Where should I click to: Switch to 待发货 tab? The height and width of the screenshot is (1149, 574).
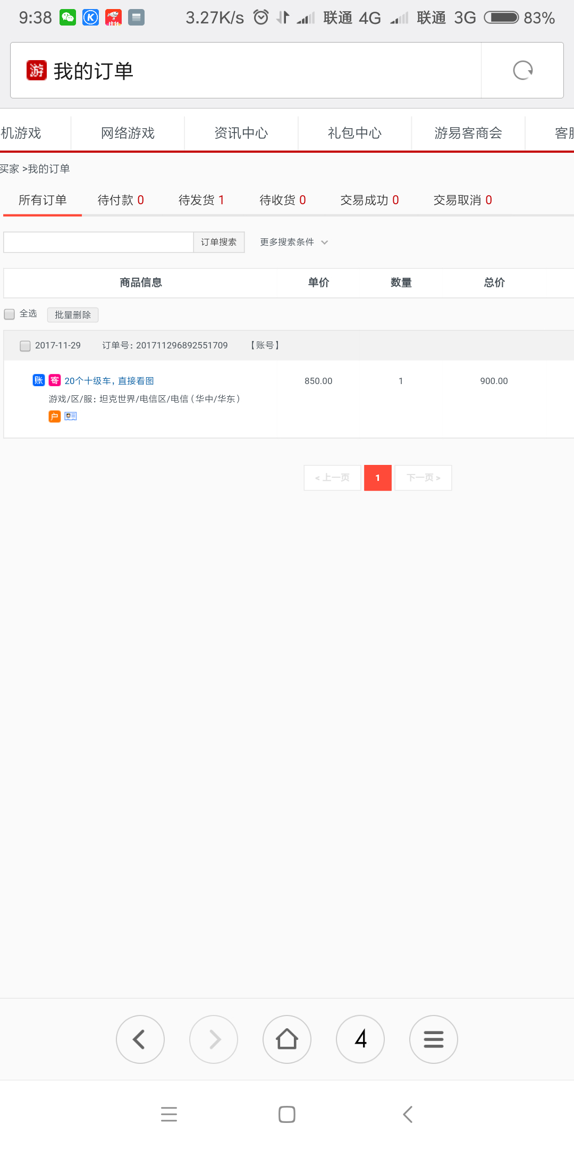201,200
